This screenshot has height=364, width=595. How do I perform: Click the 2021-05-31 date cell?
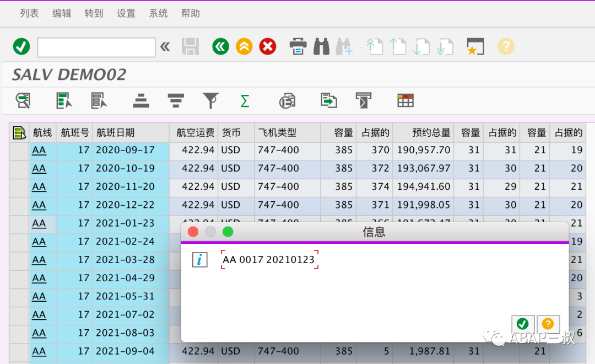[x=131, y=297]
